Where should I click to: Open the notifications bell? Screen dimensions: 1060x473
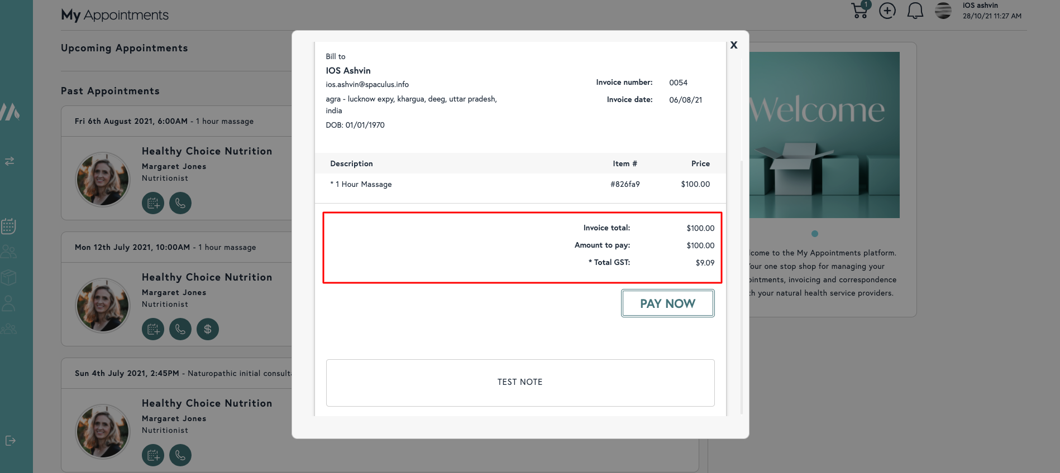(x=915, y=11)
